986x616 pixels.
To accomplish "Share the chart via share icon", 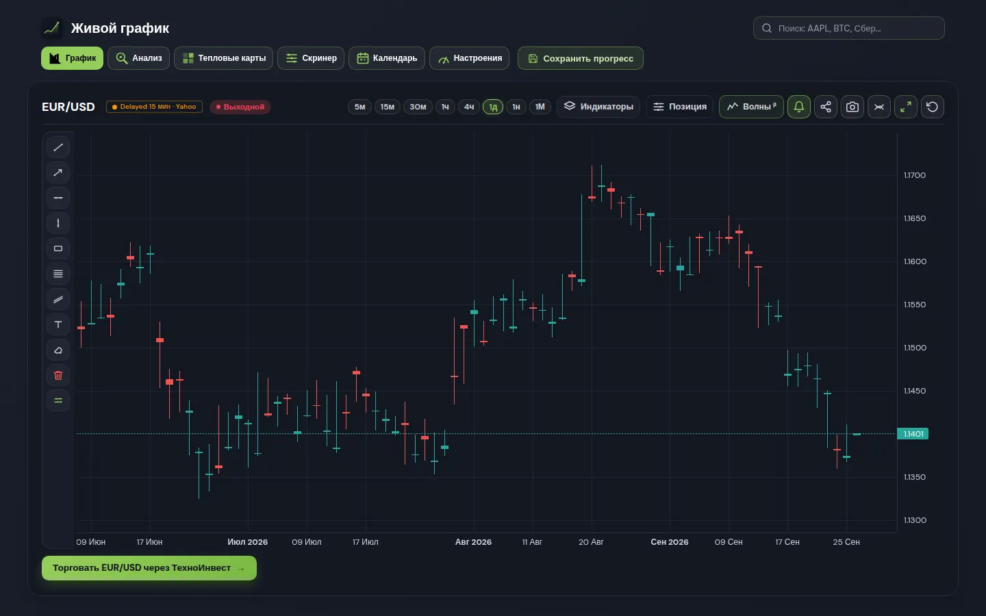I will pyautogui.click(x=826, y=107).
